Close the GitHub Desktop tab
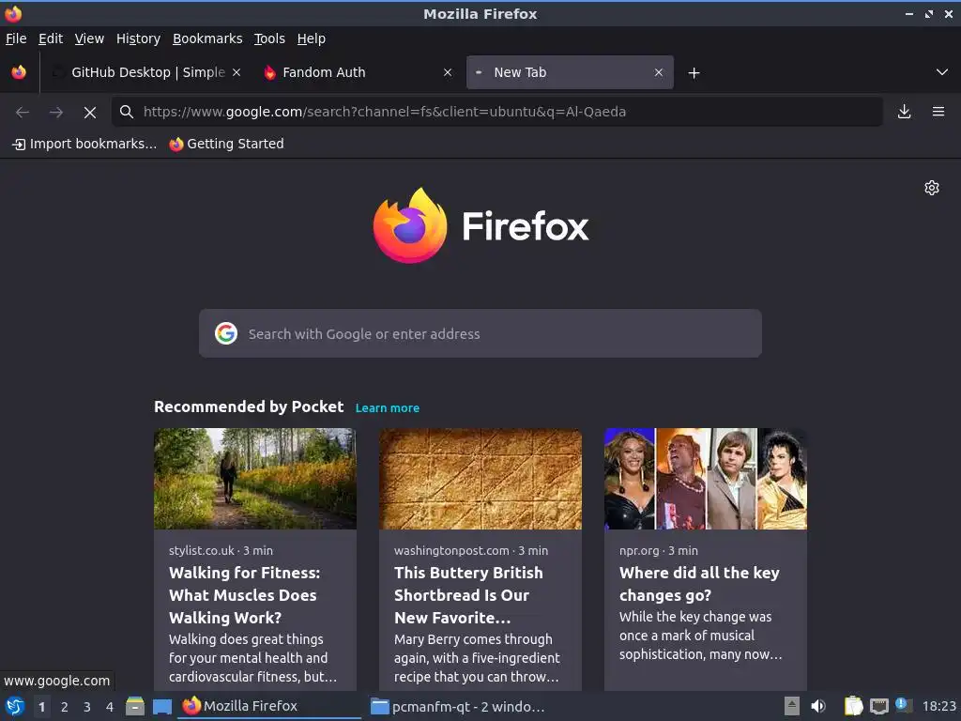The image size is (961, 721). [x=236, y=72]
